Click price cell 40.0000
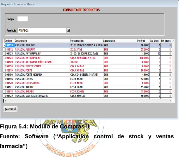179x163 pixels. [143, 96]
